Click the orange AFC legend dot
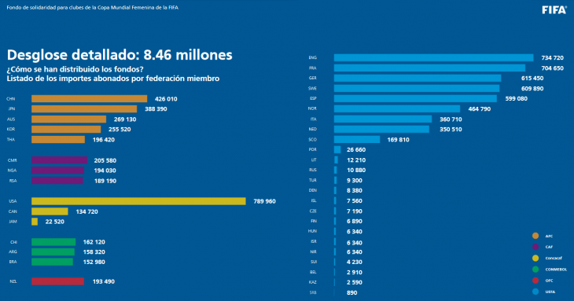Viewport: 574px width, 301px height. pyautogui.click(x=535, y=236)
